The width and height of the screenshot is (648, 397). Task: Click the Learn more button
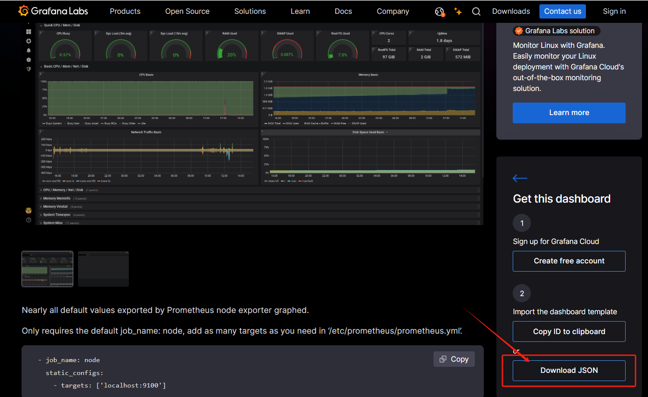(x=569, y=113)
